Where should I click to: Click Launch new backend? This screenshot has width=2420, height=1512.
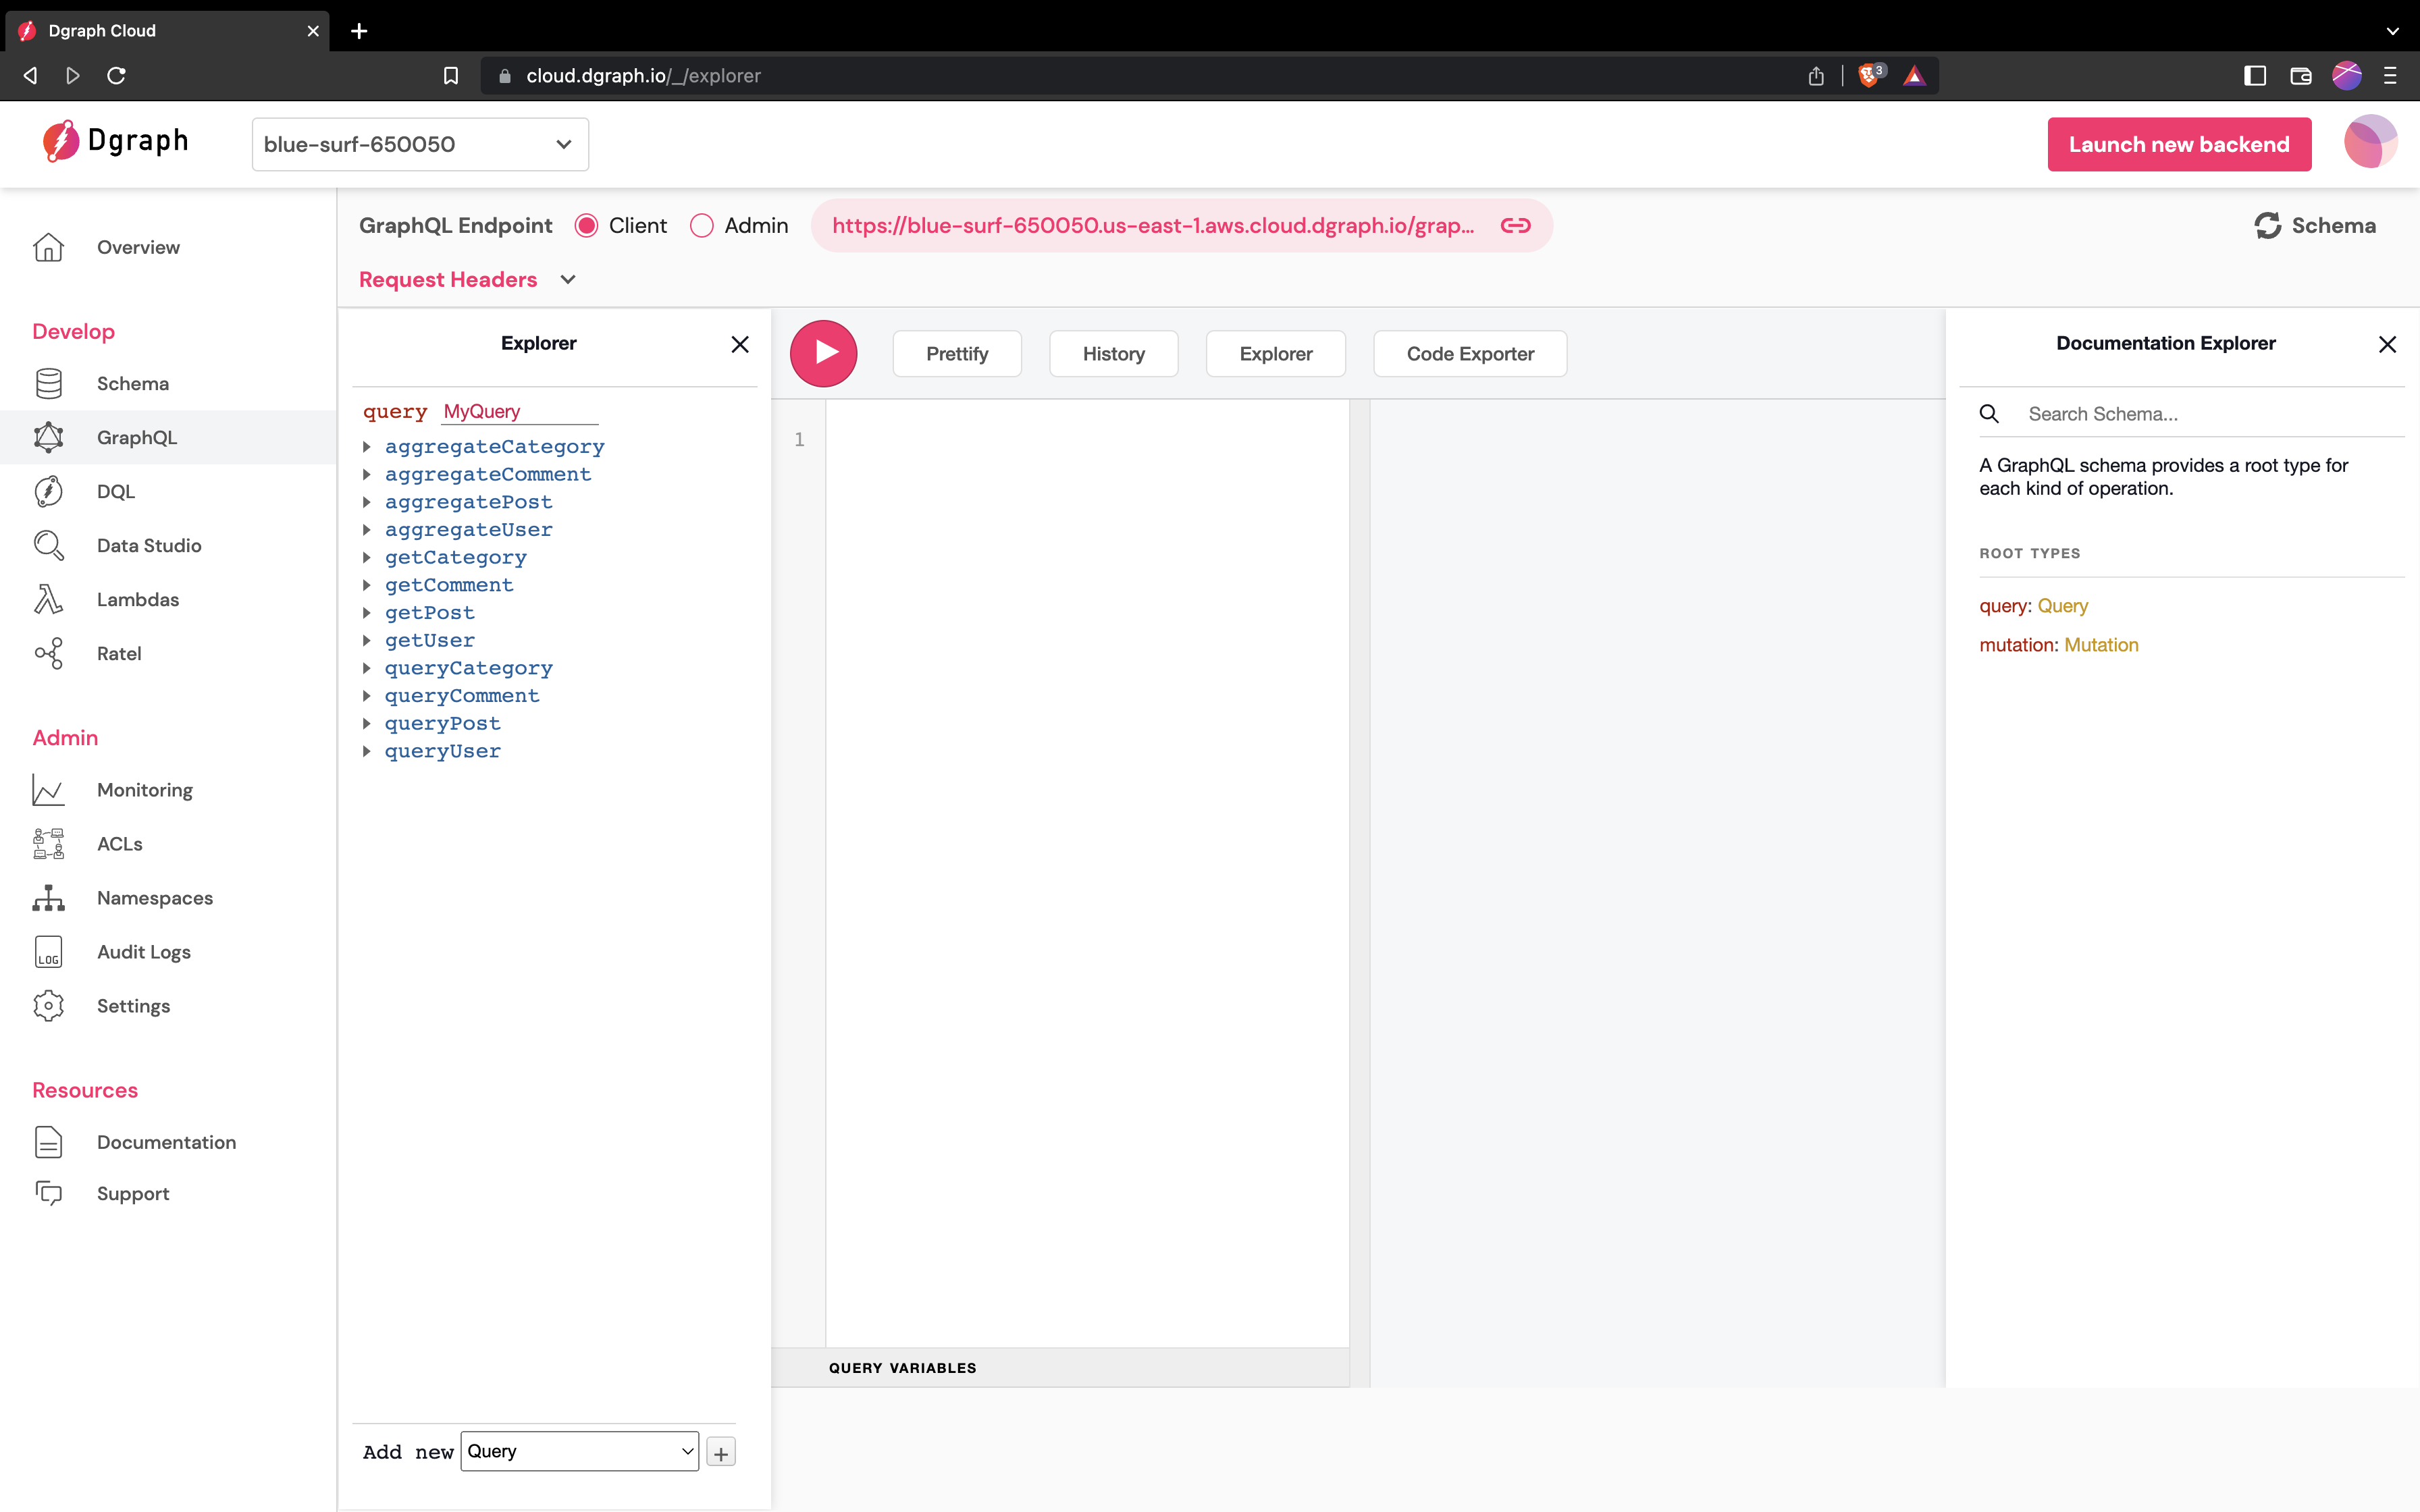click(x=2179, y=144)
